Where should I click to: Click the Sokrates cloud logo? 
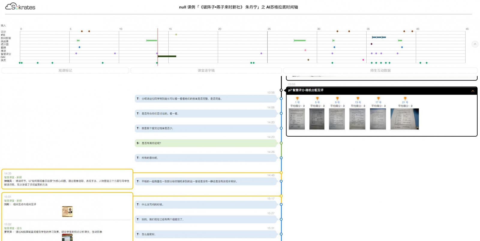pos(20,7)
